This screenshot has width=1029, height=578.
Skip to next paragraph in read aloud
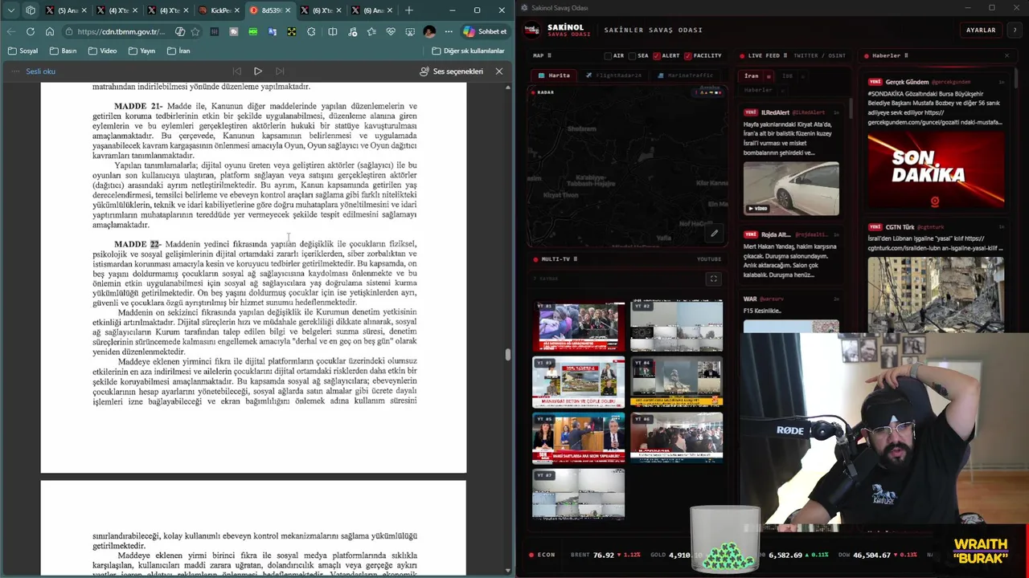click(280, 71)
